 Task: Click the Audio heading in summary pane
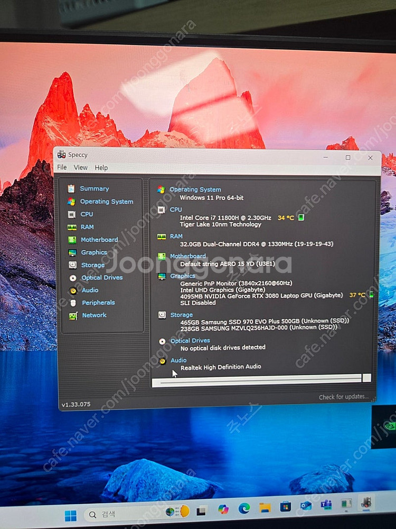(x=178, y=360)
